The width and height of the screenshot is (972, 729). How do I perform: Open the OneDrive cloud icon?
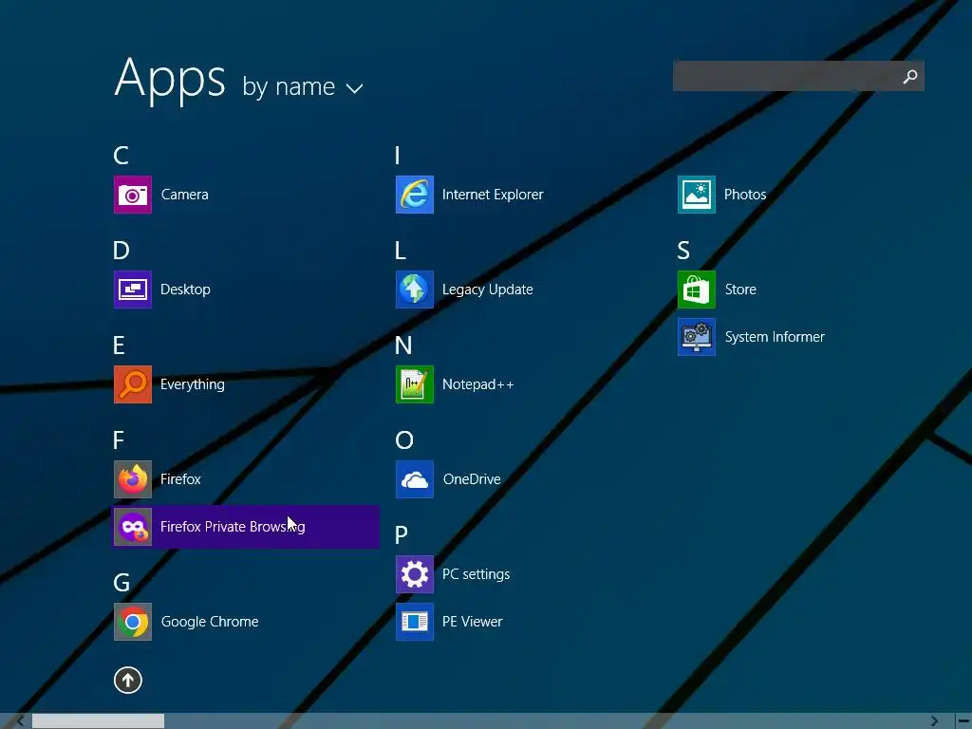pos(415,479)
